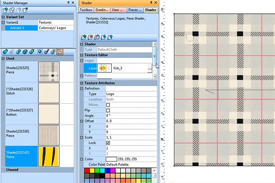The width and height of the screenshot is (275, 183).
Task: Click the add layer icon with green plus
Action: click(x=84, y=37)
